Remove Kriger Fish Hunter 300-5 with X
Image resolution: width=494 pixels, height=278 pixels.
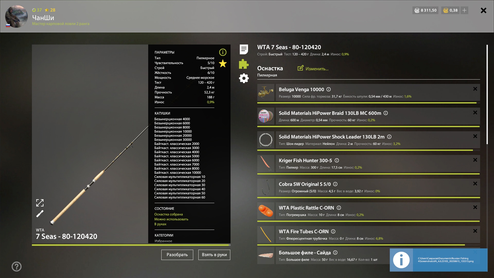[475, 160]
